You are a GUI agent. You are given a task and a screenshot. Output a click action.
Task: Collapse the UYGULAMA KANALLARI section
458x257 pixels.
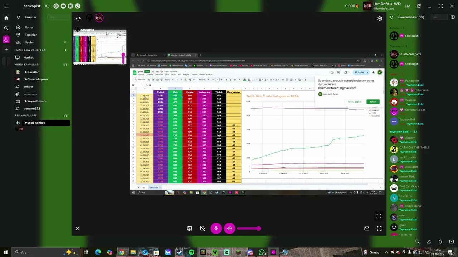[65, 50]
